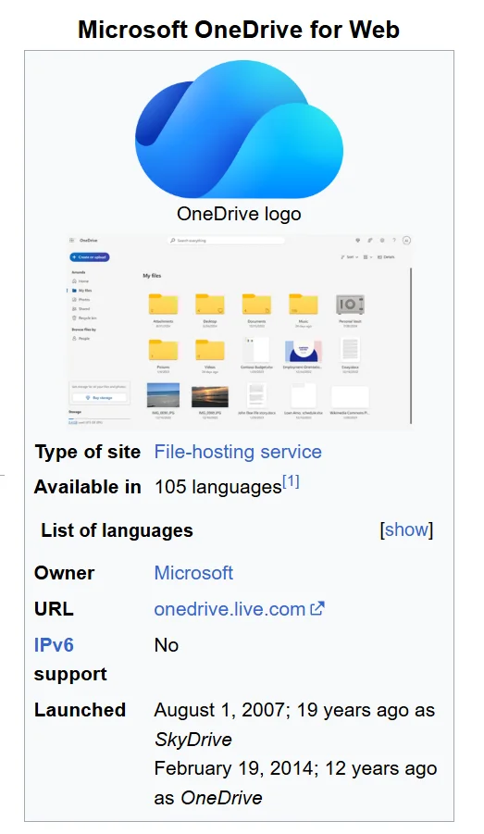Open reference [1] next to 105 languages
The height and width of the screenshot is (834, 484).
tap(291, 482)
